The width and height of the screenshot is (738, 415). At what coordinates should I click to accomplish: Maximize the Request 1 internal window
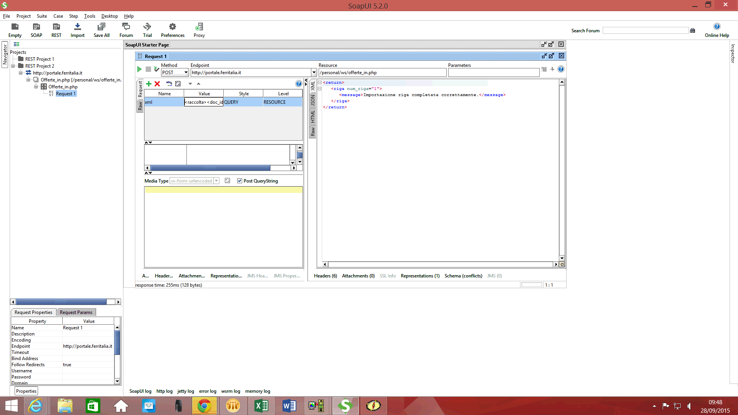click(552, 56)
